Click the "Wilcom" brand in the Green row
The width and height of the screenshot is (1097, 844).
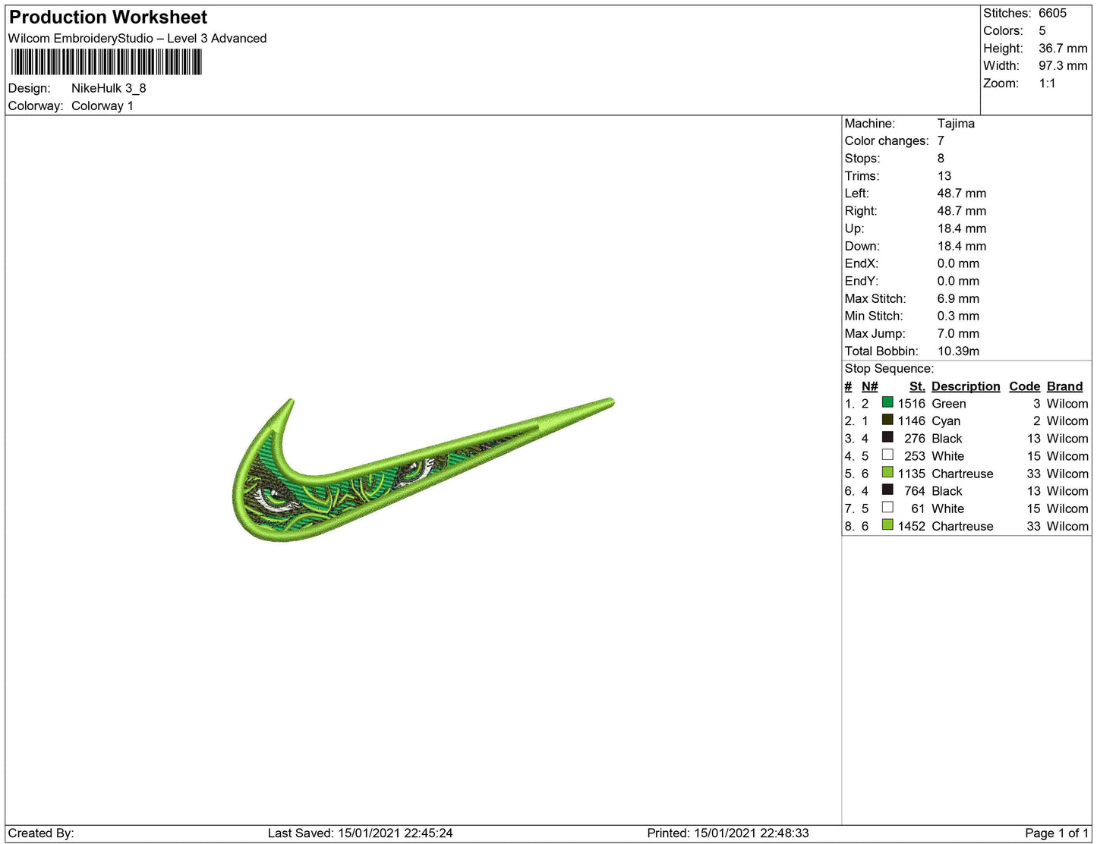coord(1067,403)
